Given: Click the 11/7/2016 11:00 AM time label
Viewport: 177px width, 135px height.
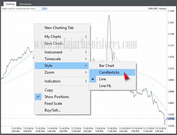Looking at the screenshot, I should click(x=76, y=130).
